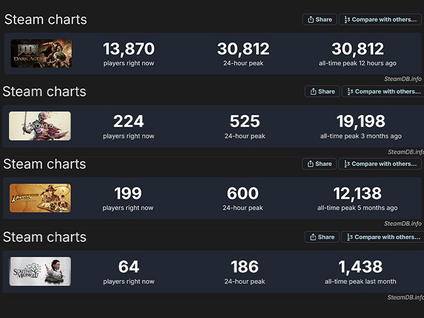Open the South of Midnight game thumbnail
The image size is (424, 318).
pyautogui.click(x=40, y=271)
